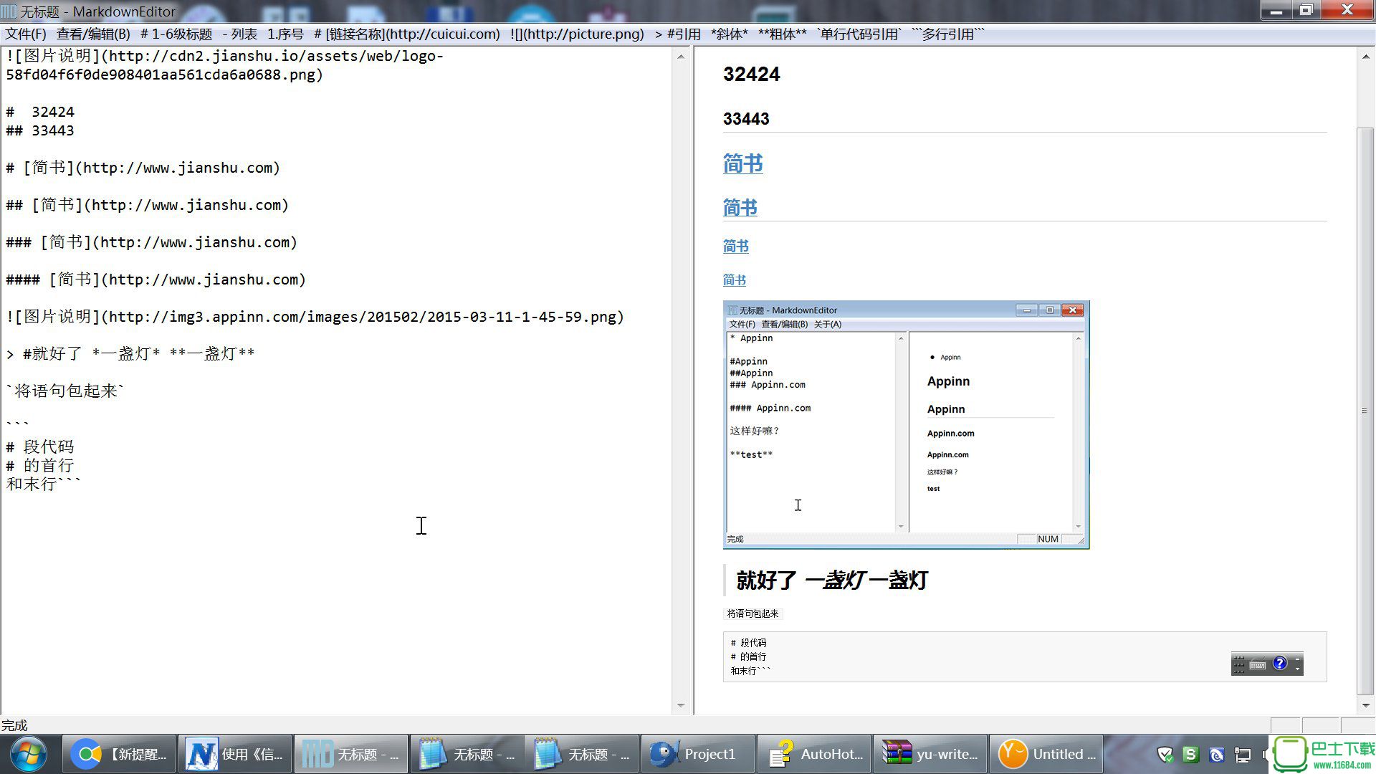Switch to first Notepad '无标题' taskbar window

467,754
